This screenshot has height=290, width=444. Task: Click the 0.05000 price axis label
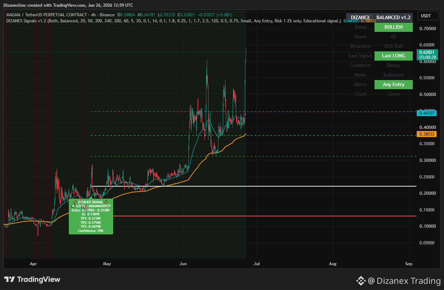427,243
